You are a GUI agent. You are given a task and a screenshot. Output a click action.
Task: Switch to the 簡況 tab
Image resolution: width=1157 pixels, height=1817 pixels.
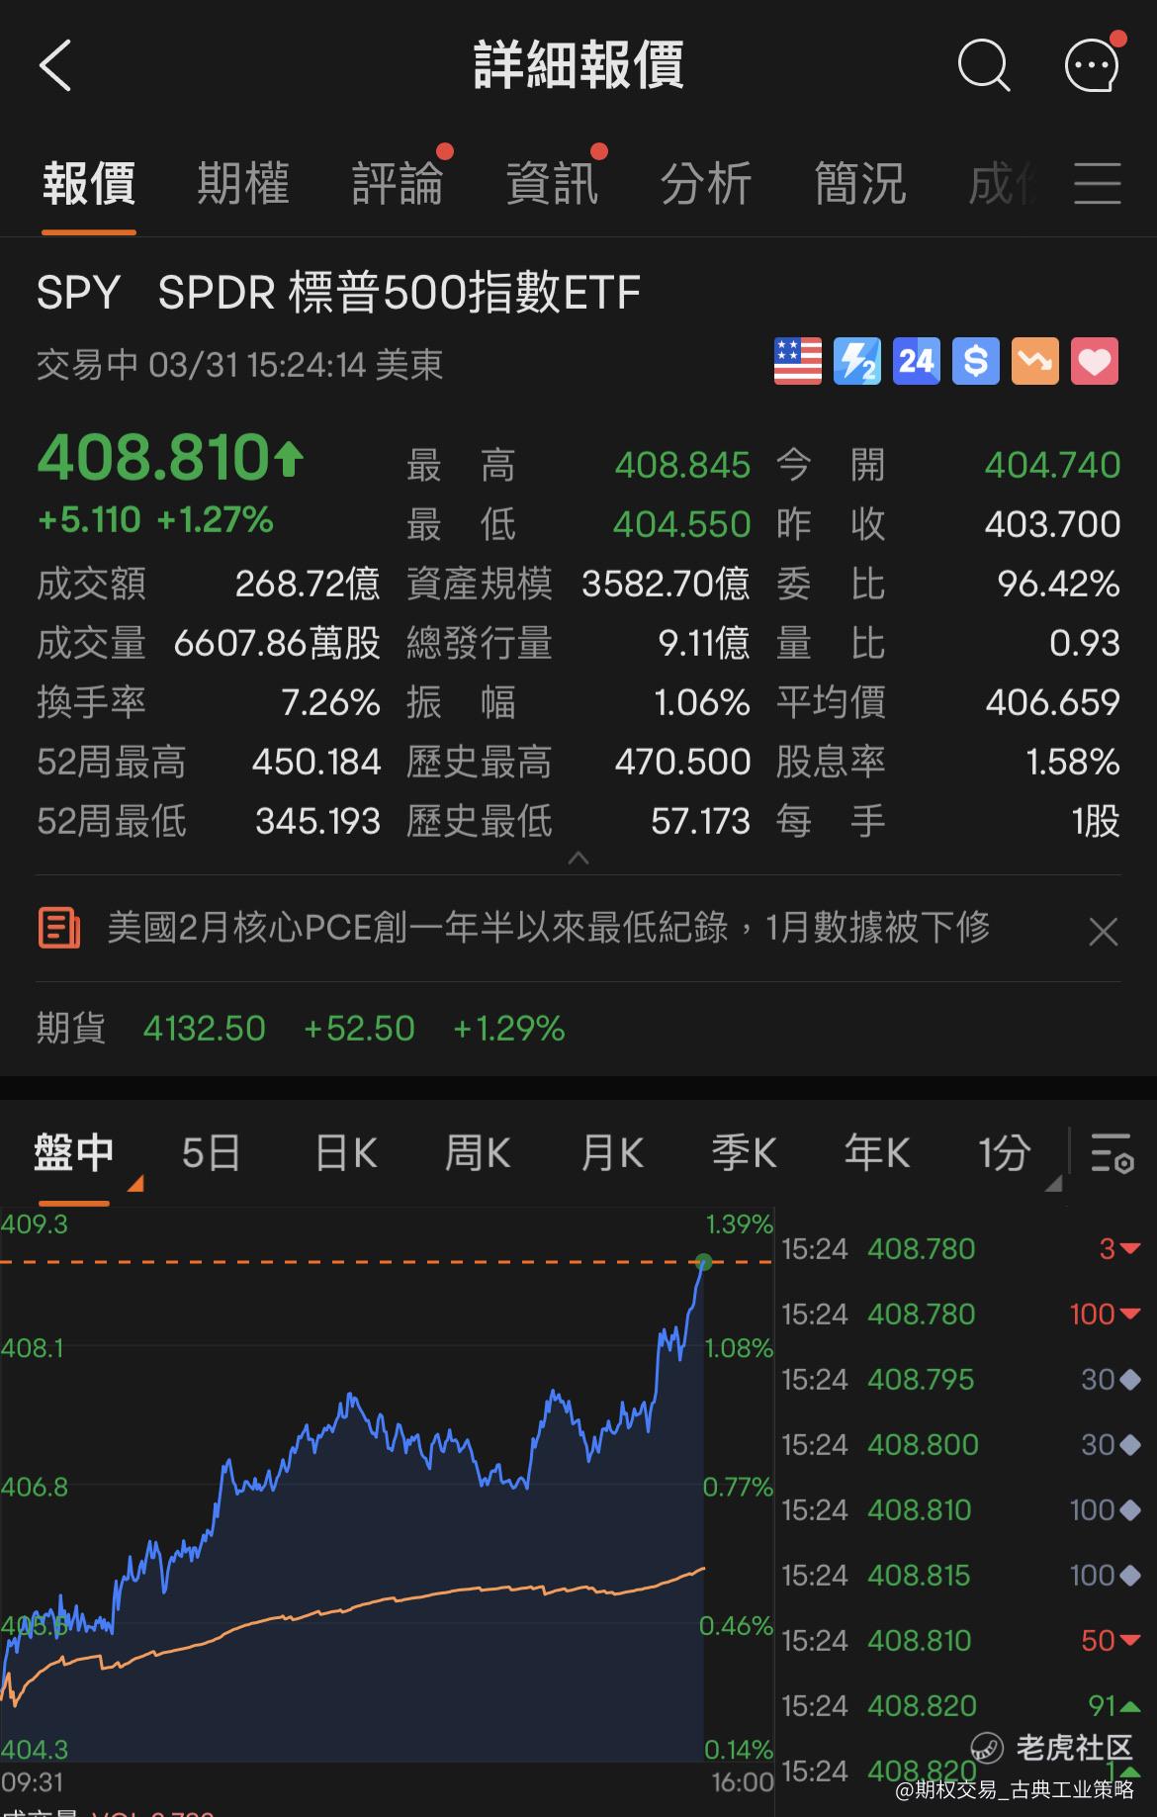click(860, 184)
